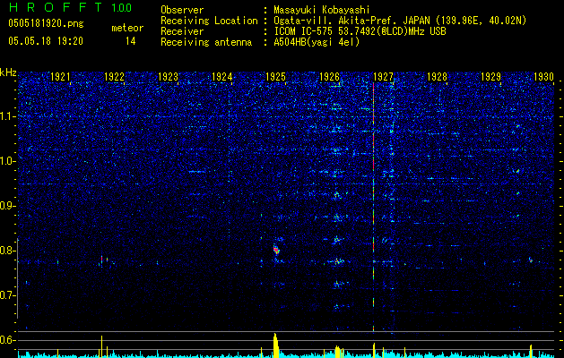Click the 1928 time marker
The height and width of the screenshot is (358, 564).
(437, 77)
